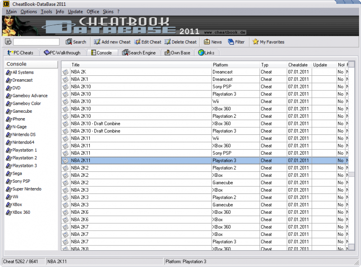Screen dimensions: 361x267
Task: Switch to the Search Engine tab
Action: click(139, 53)
